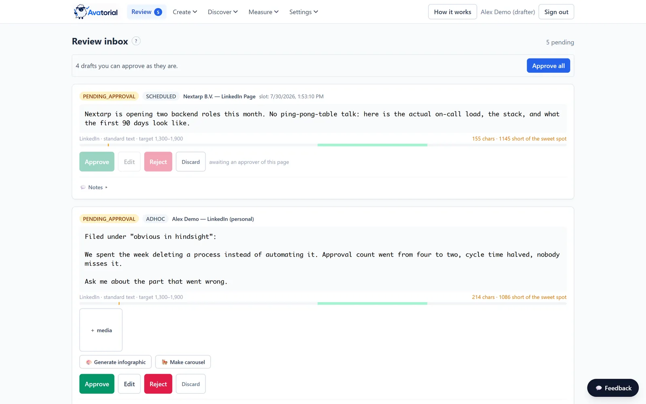The width and height of the screenshot is (646, 404).
Task: Click Sign out
Action: (556, 12)
